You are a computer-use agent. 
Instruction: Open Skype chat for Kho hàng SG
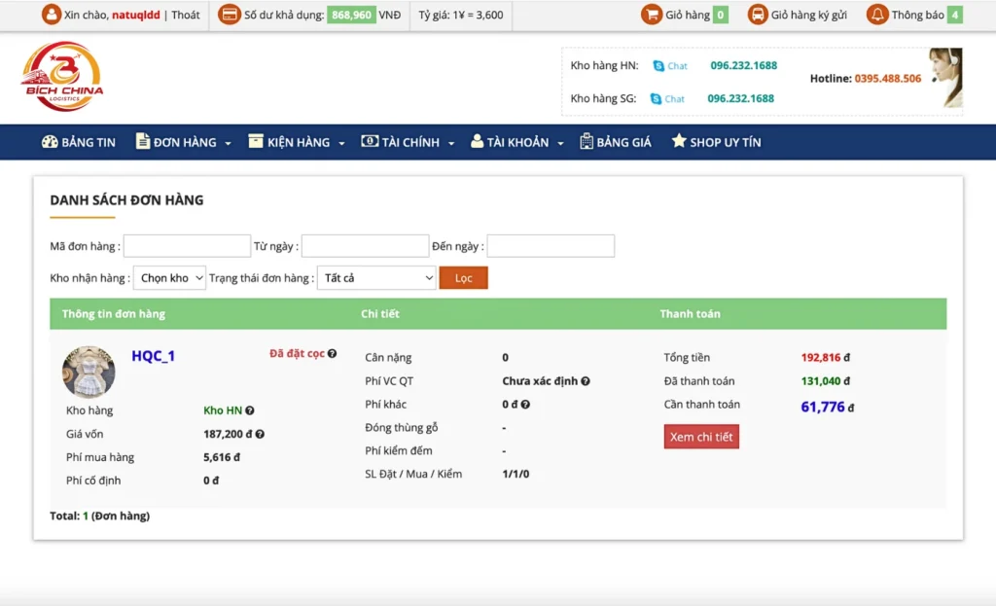coord(667,99)
